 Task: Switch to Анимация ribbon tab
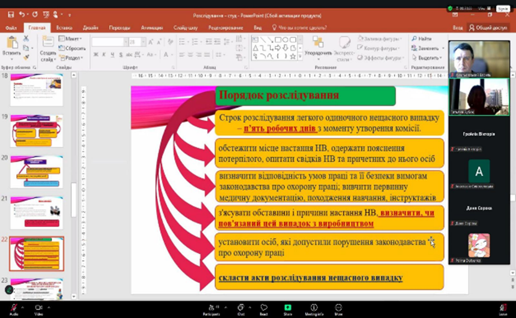(152, 28)
